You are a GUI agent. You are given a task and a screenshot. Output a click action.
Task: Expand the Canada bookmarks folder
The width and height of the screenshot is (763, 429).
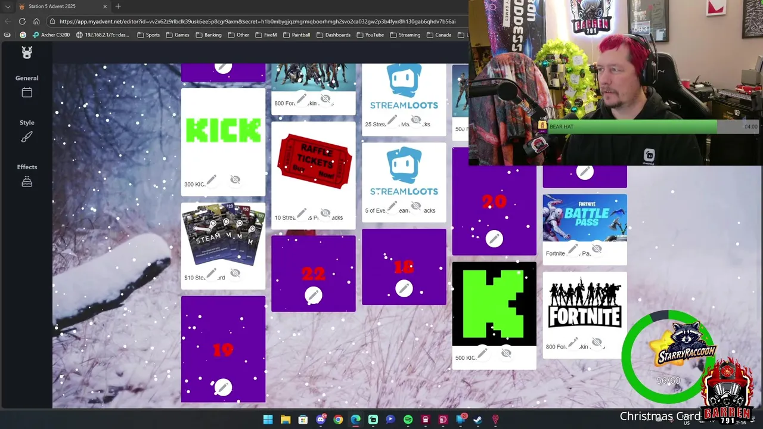(x=439, y=35)
